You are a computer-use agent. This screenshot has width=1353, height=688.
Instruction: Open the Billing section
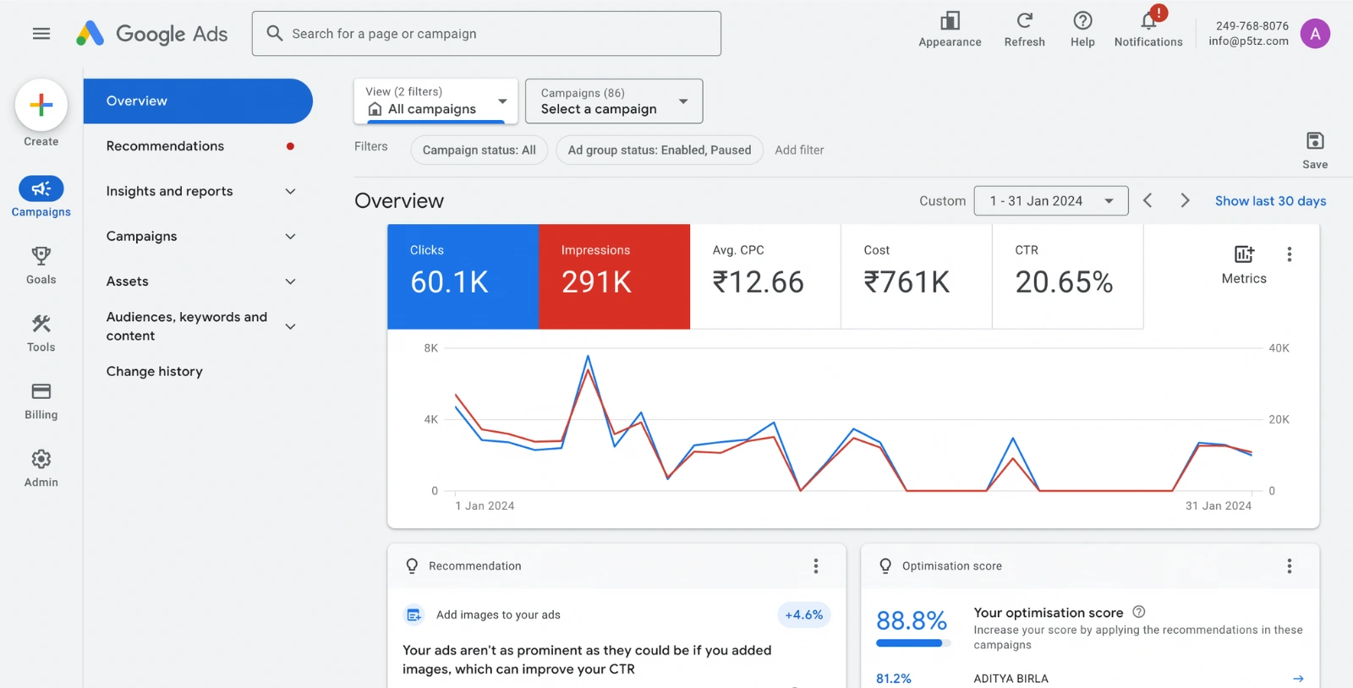click(41, 391)
